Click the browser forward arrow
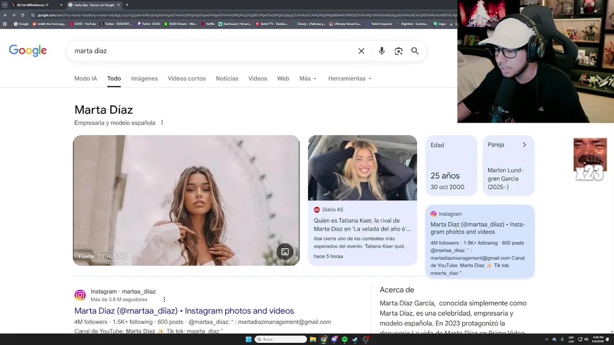 [13, 15]
